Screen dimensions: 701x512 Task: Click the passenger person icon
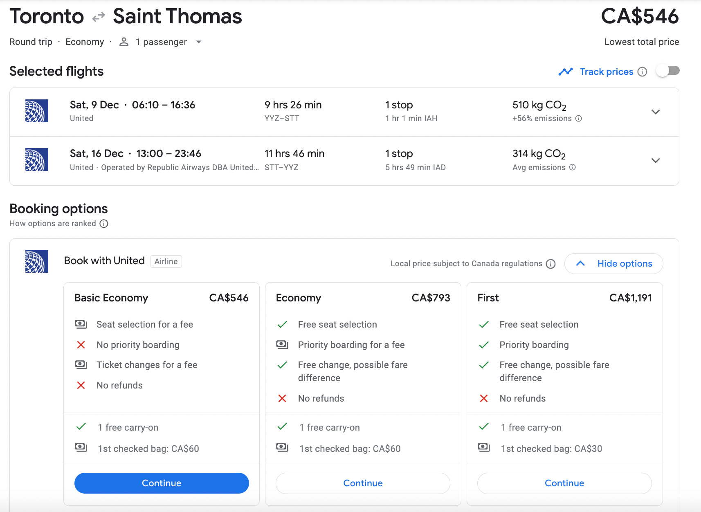pyautogui.click(x=124, y=42)
